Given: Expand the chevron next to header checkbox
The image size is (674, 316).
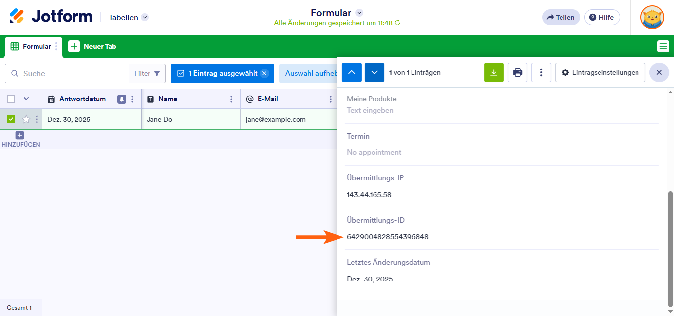Looking at the screenshot, I should [26, 99].
